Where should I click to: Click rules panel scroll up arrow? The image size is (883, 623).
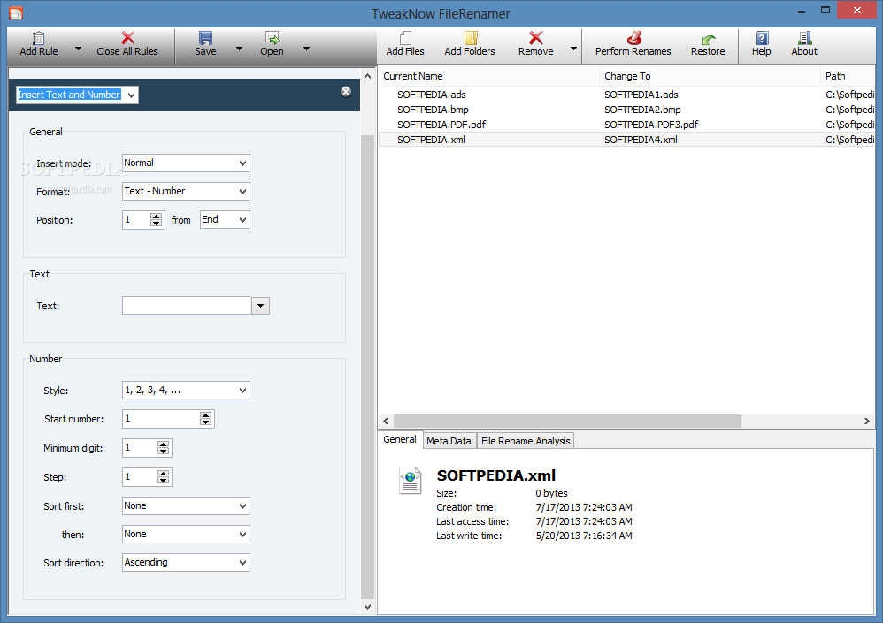coord(368,76)
